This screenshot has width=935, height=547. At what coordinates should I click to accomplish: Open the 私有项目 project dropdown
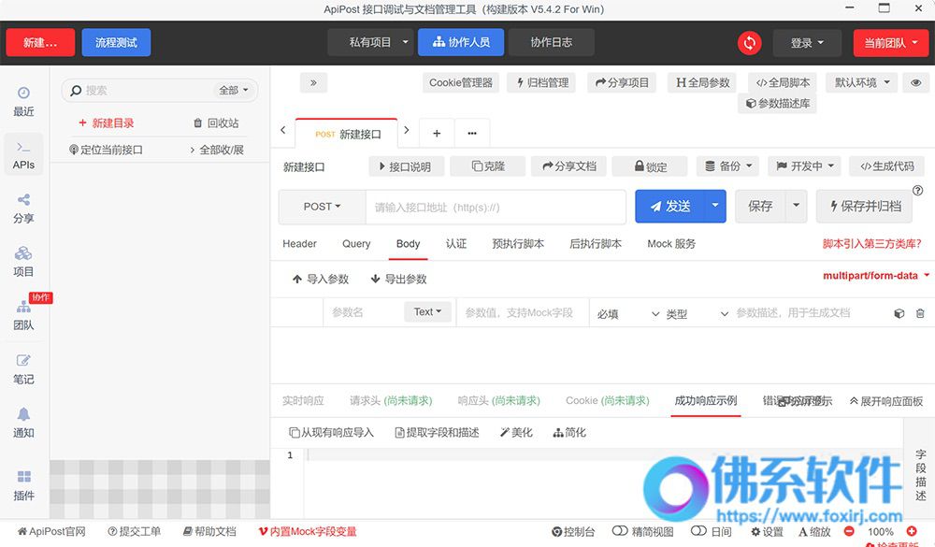[x=370, y=42]
